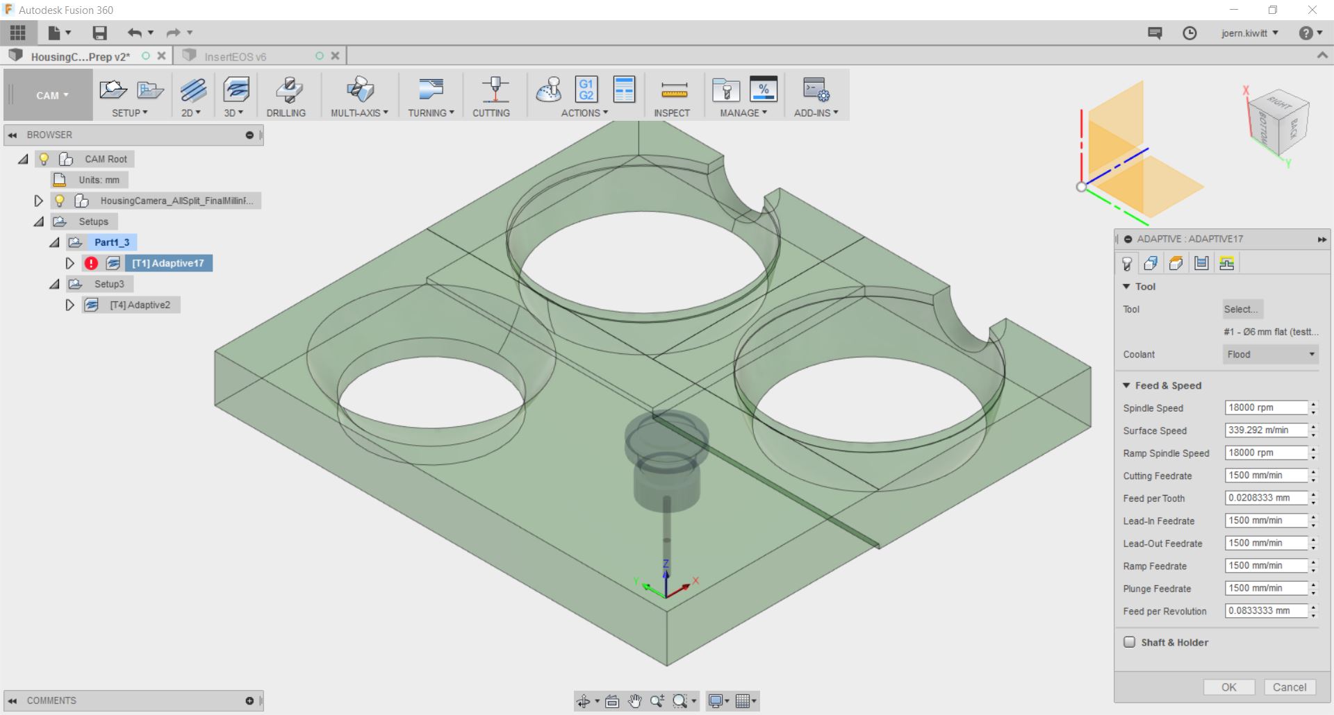Click the Spindle Speed input field
Viewport: 1334px width, 715px height.
1266,408
